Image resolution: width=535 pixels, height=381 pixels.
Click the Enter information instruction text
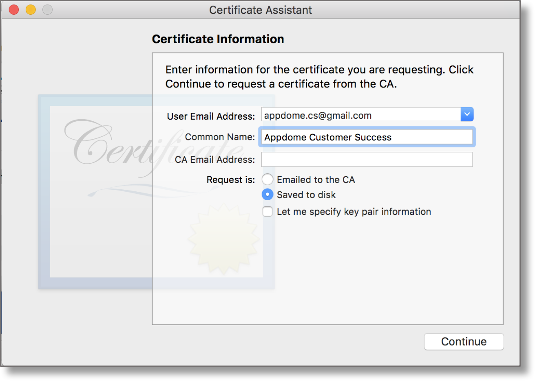tap(319, 77)
